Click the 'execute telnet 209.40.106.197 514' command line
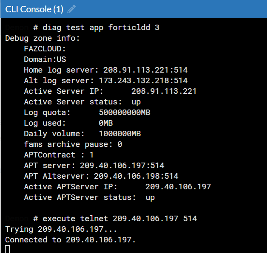This screenshot has width=267, height=253. (x=120, y=219)
